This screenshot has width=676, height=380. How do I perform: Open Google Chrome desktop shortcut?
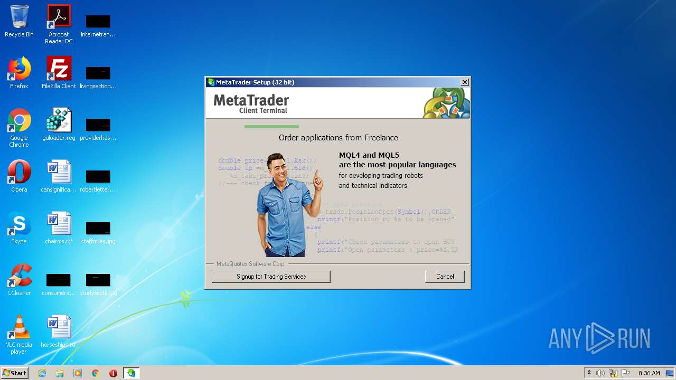point(19,128)
